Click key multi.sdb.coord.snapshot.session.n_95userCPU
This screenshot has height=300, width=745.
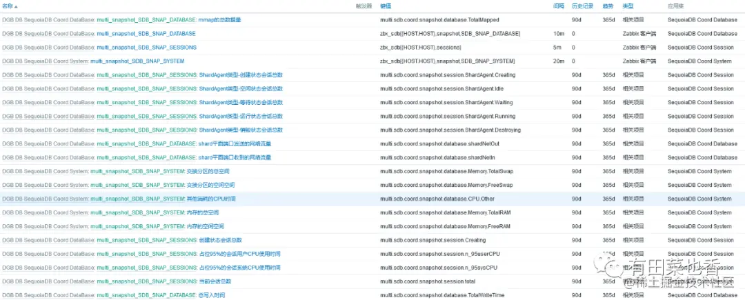click(440, 254)
